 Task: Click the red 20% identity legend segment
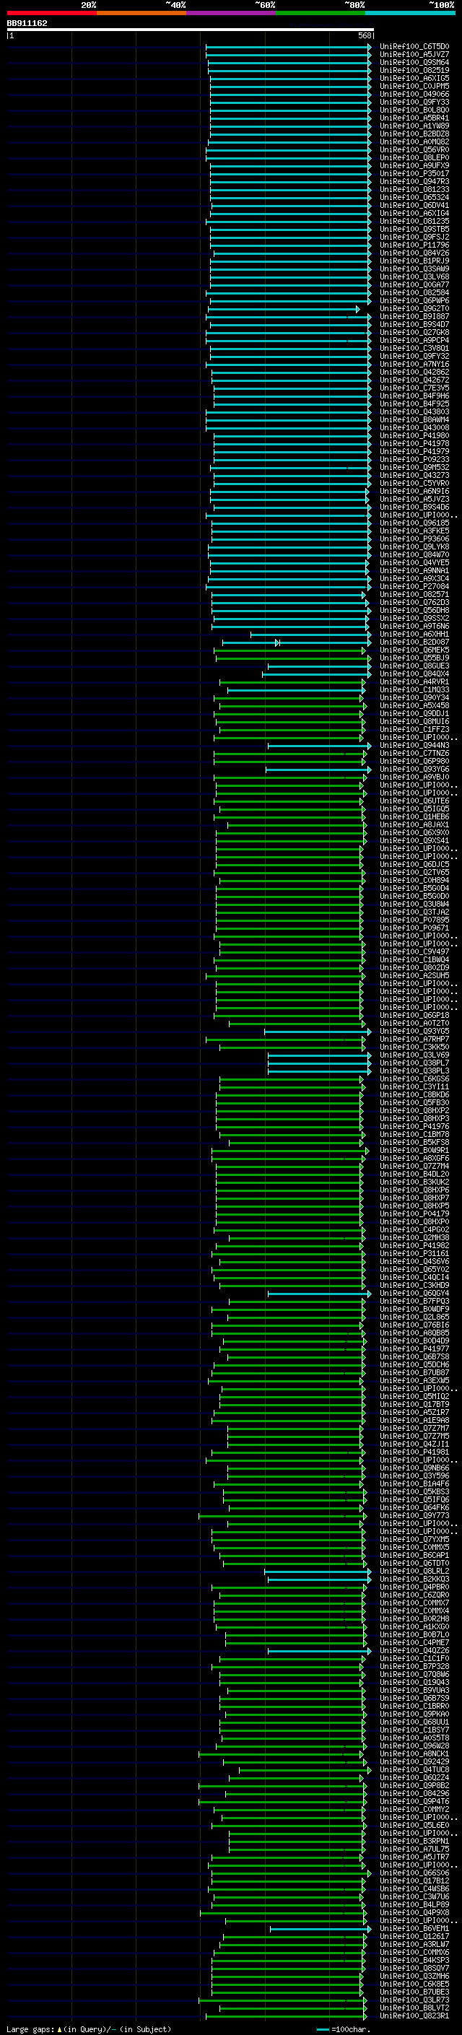tap(51, 13)
